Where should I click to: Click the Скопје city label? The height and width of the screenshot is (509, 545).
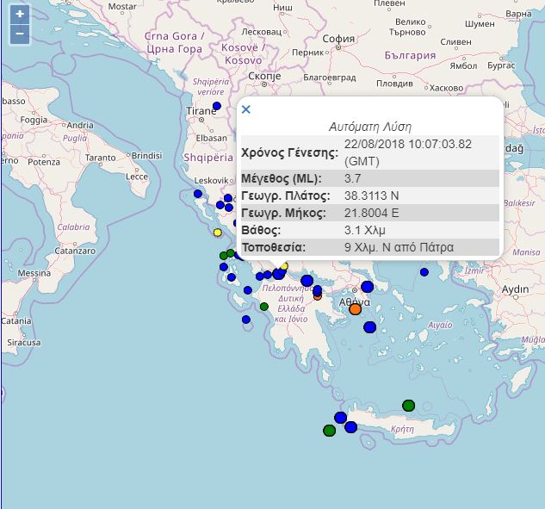pos(264,76)
